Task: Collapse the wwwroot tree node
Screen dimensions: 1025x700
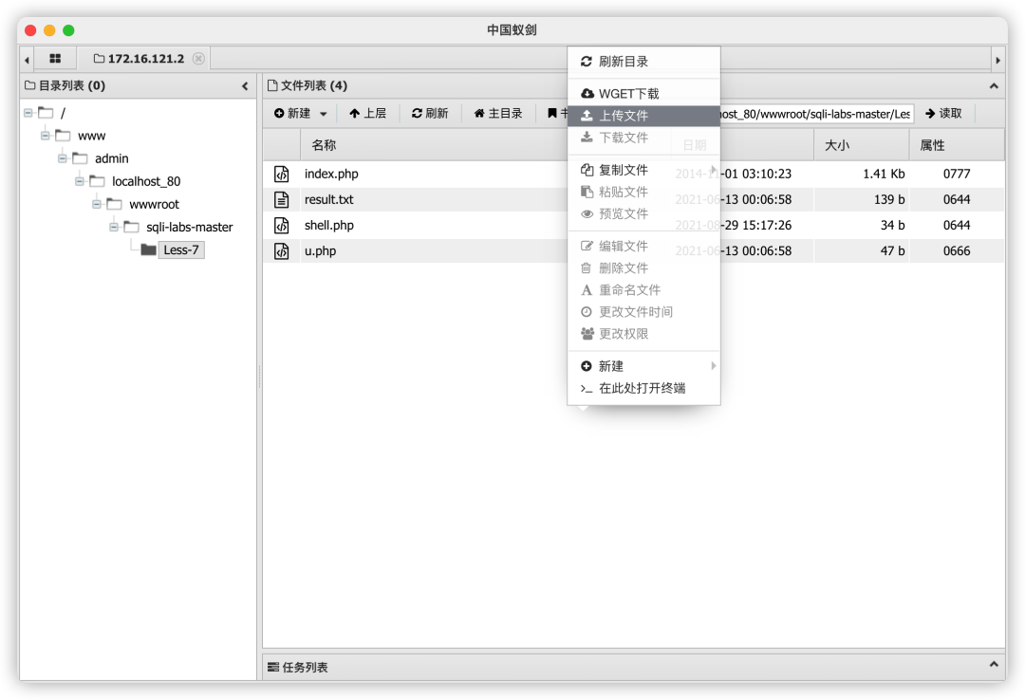Action: [96, 205]
